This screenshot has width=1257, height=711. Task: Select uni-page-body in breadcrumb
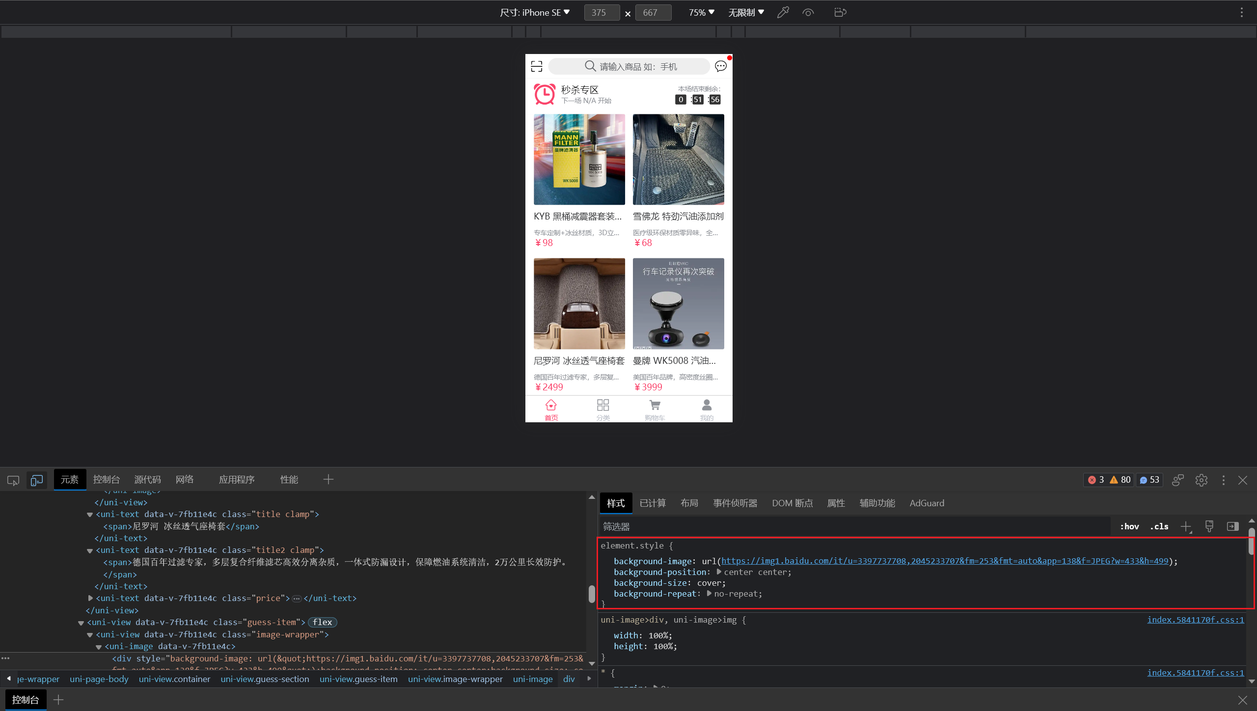click(x=99, y=679)
